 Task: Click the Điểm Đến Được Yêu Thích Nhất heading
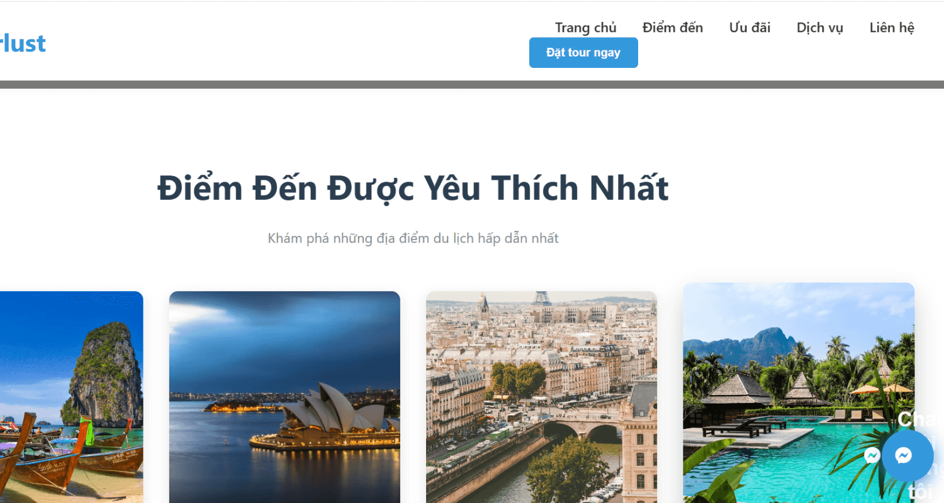click(413, 188)
